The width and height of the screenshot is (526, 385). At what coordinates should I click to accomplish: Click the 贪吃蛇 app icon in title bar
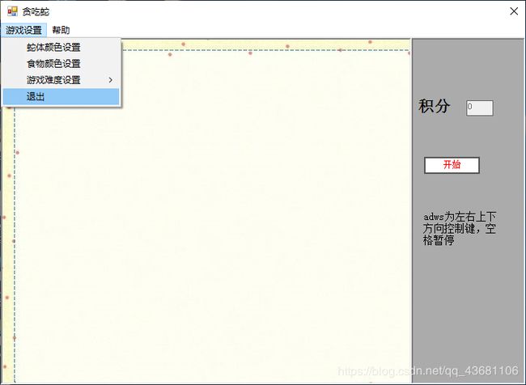click(x=12, y=11)
